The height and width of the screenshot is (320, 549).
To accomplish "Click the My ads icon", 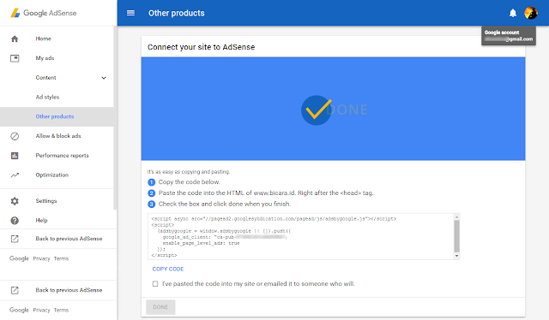I will coord(15,58).
